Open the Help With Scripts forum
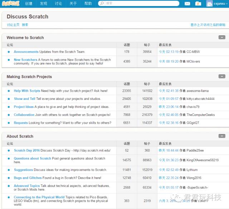Image resolution: width=229 pixels, height=209 pixels. (27, 91)
